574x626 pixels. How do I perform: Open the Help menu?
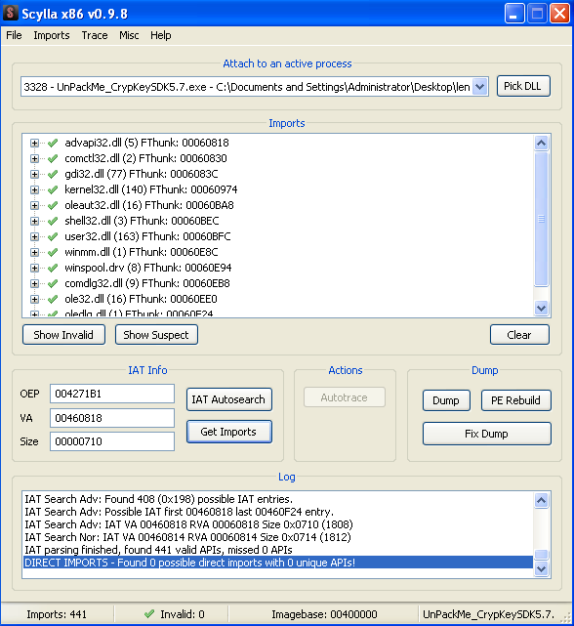161,35
